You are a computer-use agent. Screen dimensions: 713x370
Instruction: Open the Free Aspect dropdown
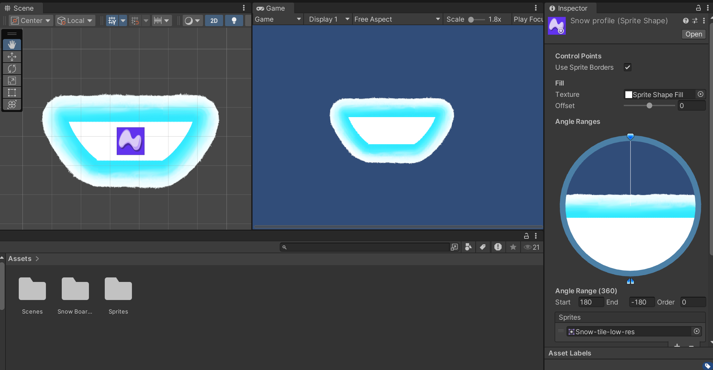click(x=397, y=19)
